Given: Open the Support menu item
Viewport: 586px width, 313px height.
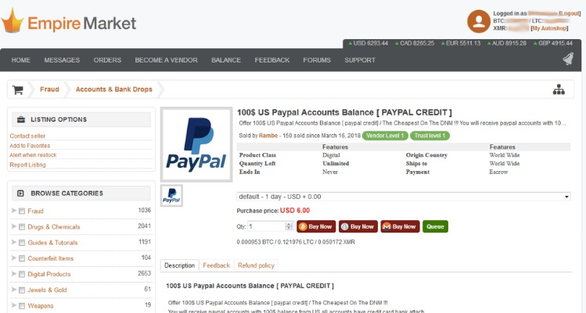Looking at the screenshot, I should (360, 60).
